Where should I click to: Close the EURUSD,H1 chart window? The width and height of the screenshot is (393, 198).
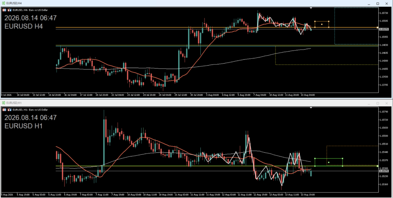tap(386, 103)
